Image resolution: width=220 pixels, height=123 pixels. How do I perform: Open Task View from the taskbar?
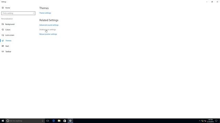tap(48, 121)
